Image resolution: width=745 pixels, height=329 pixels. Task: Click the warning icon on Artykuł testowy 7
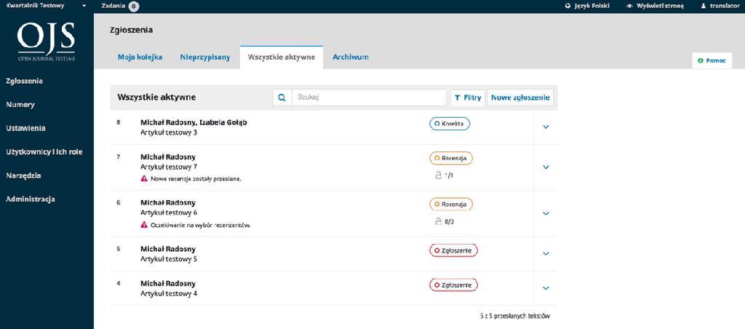pyautogui.click(x=144, y=179)
